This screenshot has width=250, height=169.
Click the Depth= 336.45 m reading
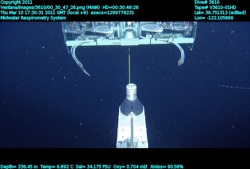point(19,167)
